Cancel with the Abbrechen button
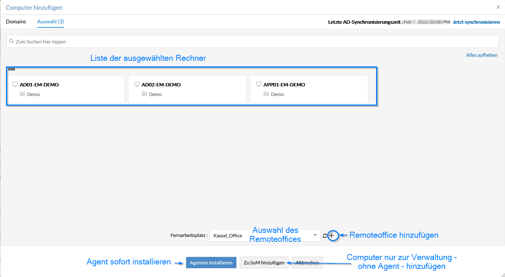The height and width of the screenshot is (277, 505). point(307,263)
